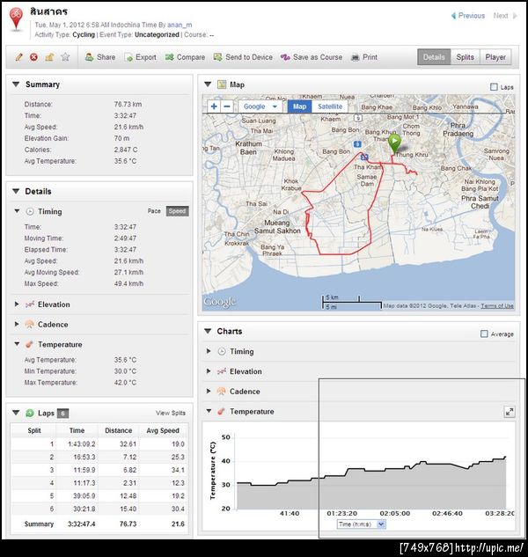The height and width of the screenshot is (557, 528).
Task: Open the Player tab
Action: point(495,57)
